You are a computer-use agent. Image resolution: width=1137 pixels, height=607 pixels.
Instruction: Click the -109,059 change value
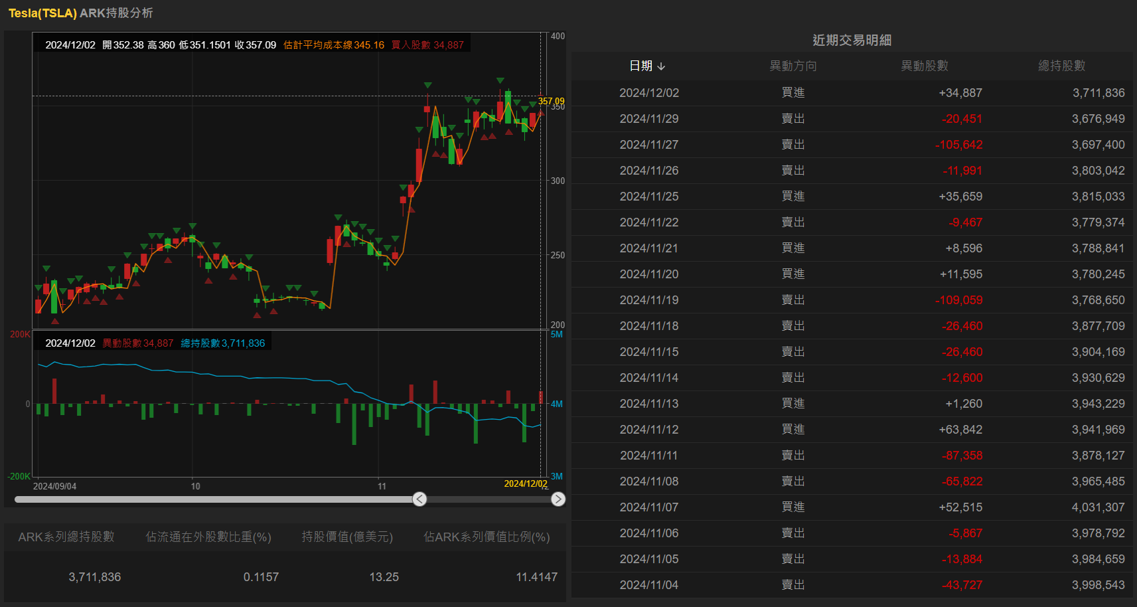(958, 300)
